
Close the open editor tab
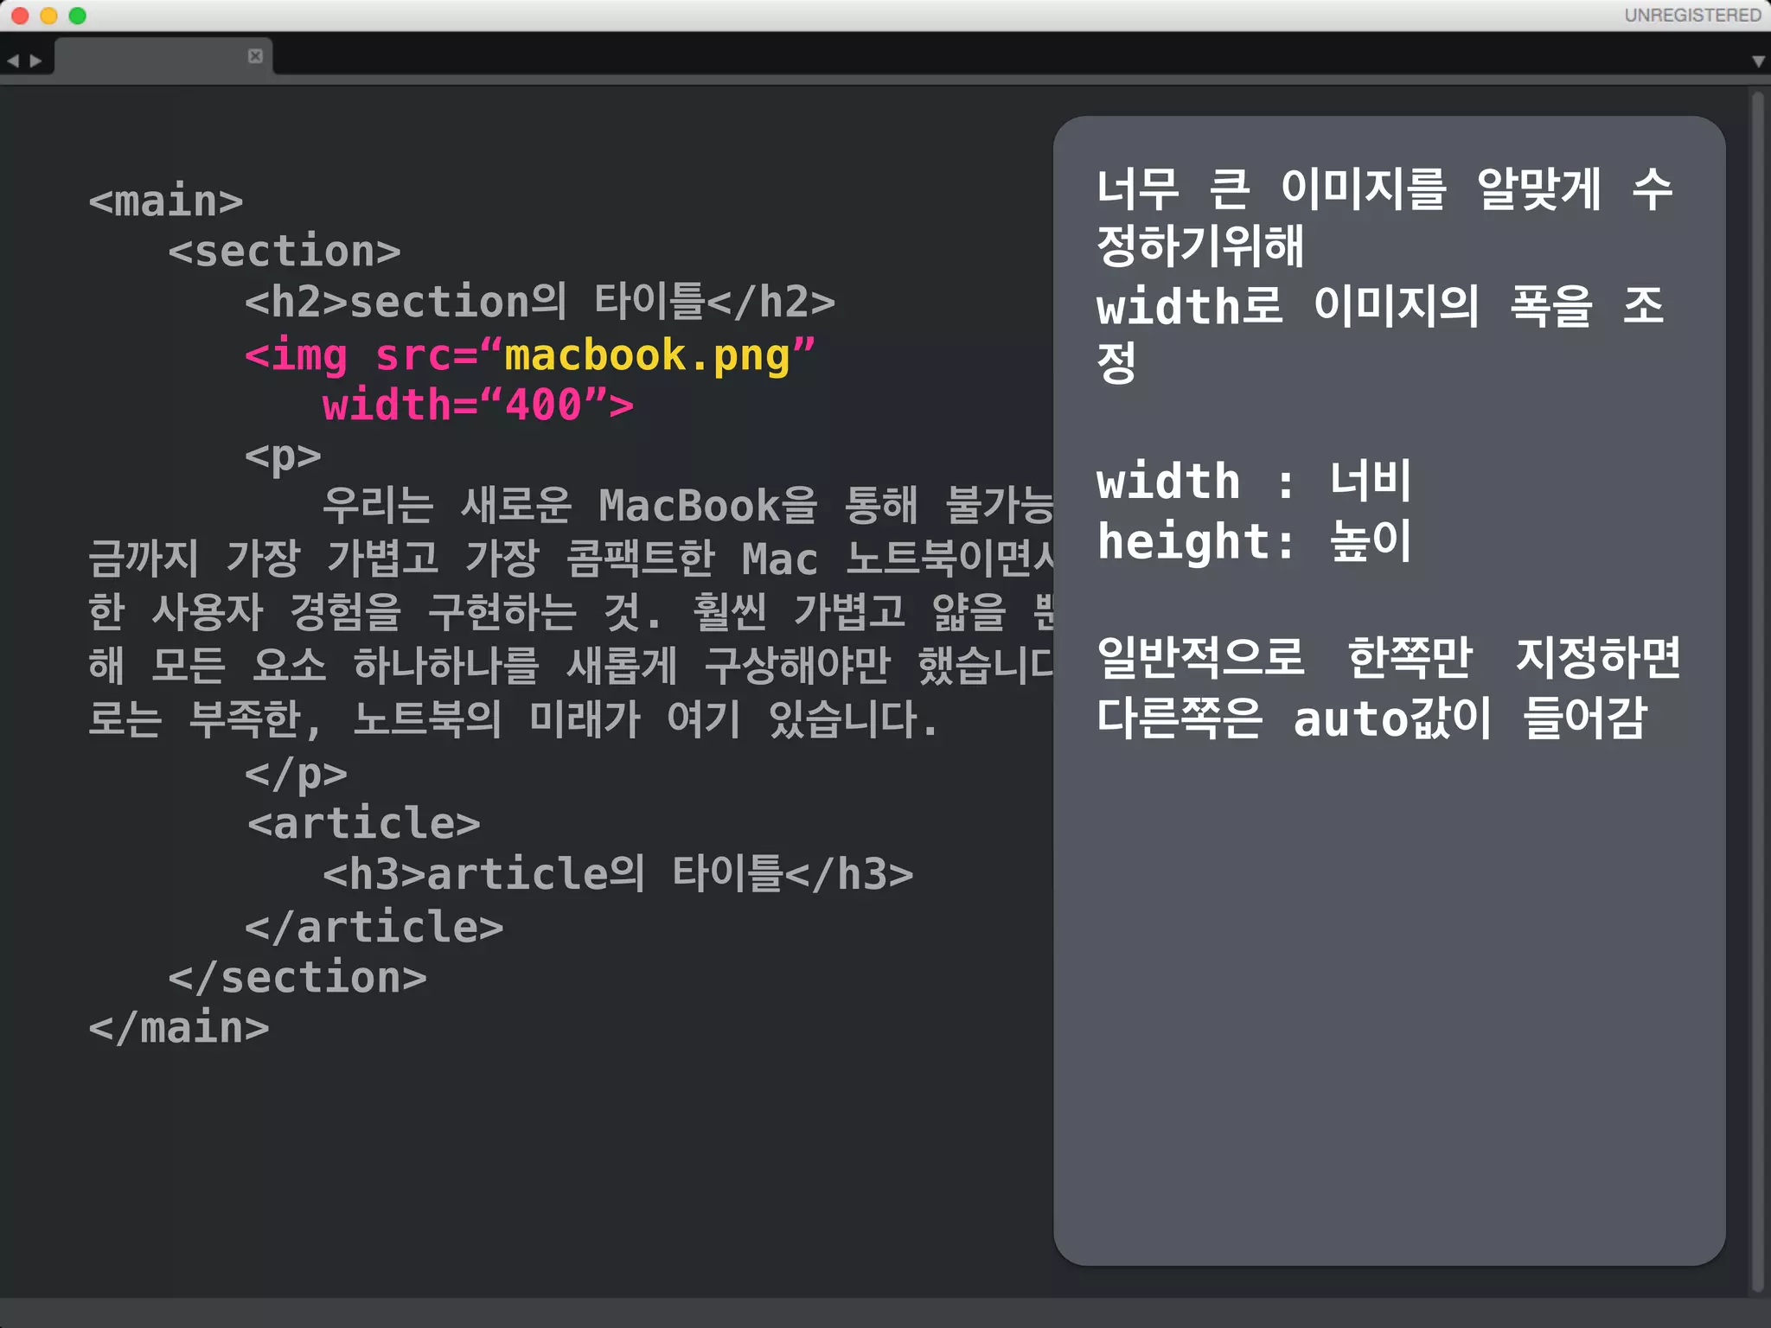coord(255,56)
